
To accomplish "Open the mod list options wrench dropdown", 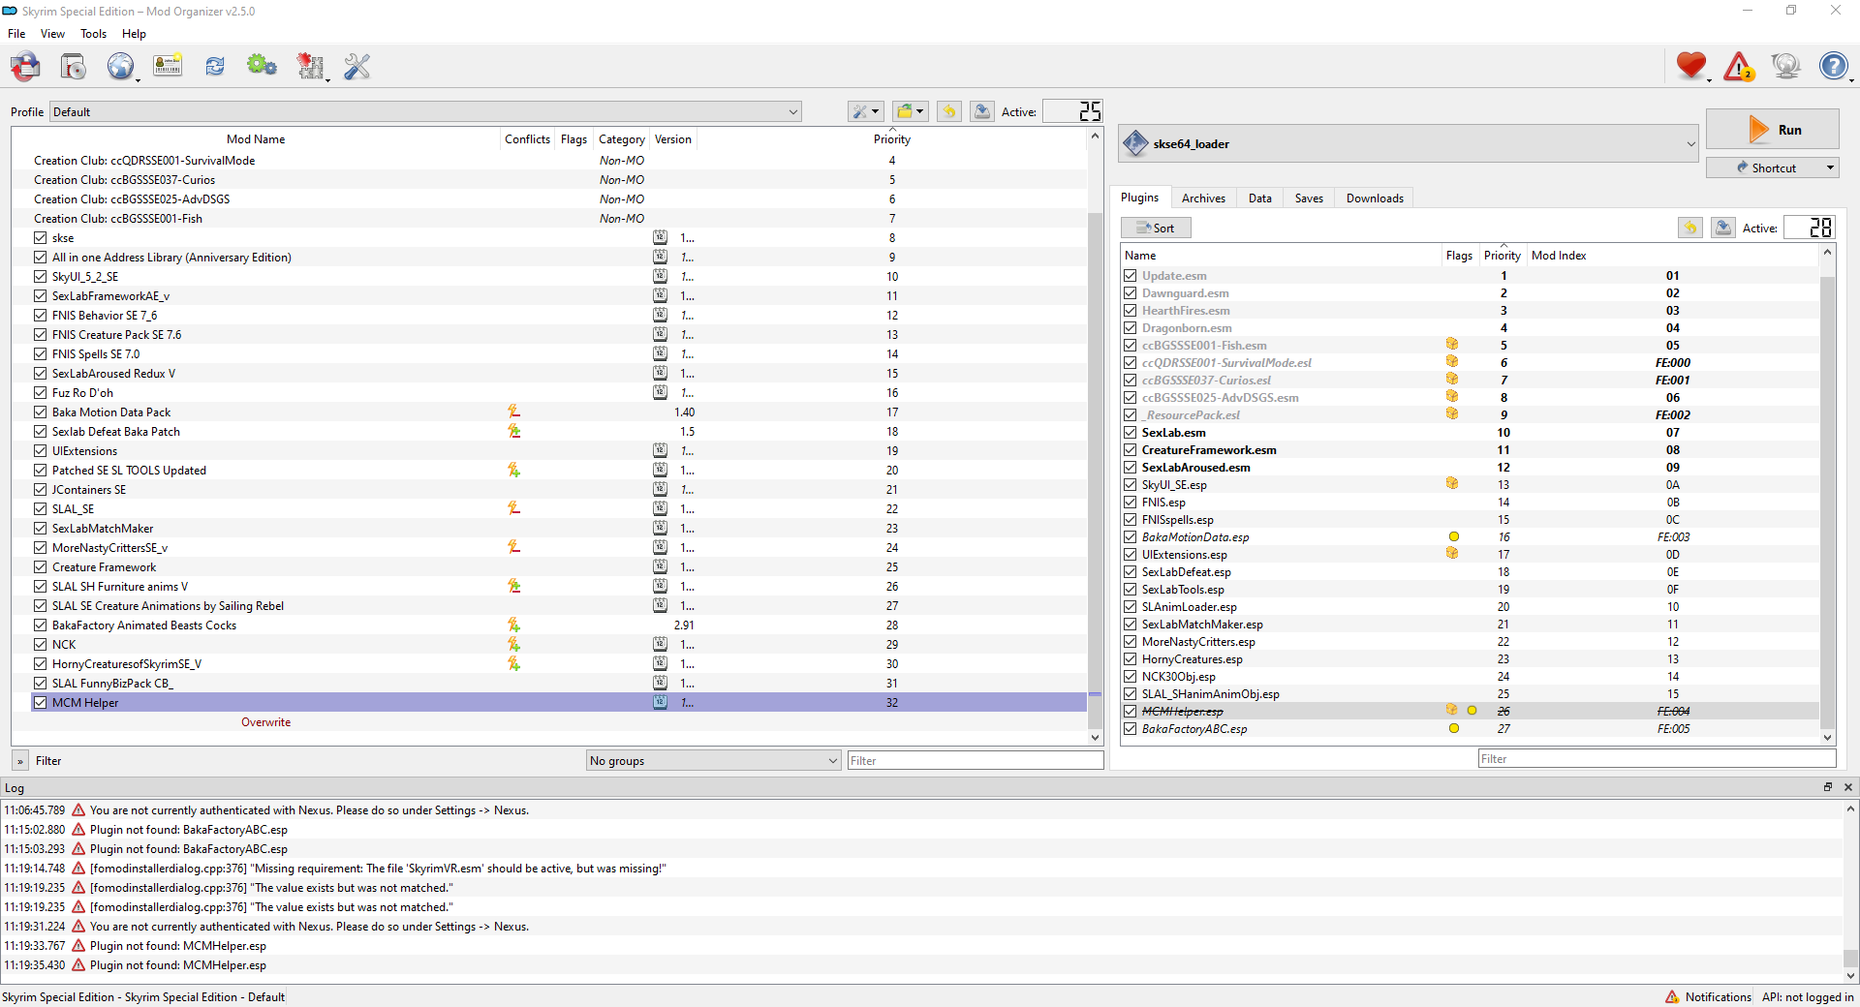I will coord(865,111).
